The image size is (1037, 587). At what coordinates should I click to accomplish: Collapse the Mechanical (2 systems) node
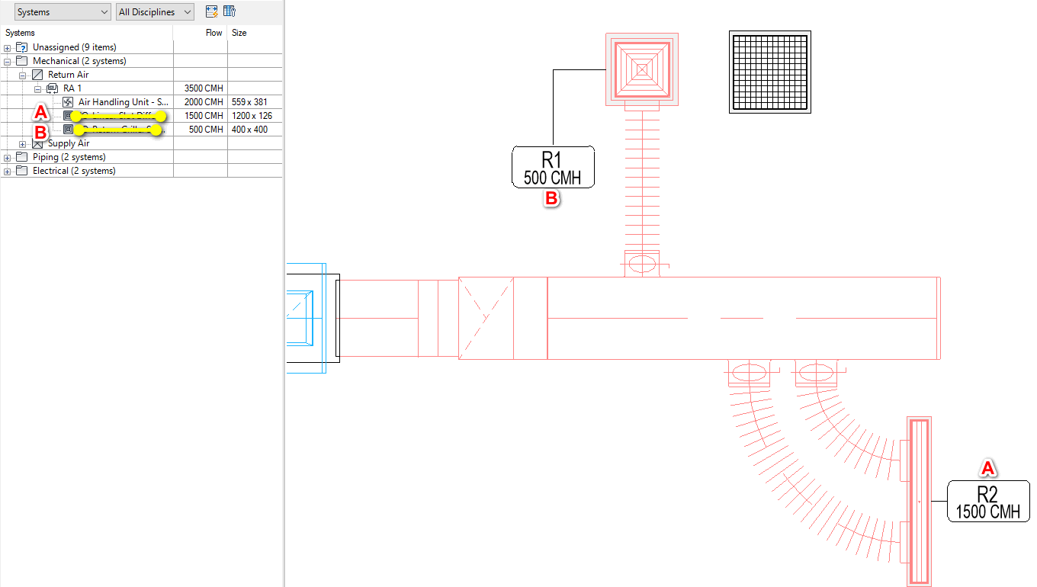pyautogui.click(x=8, y=62)
